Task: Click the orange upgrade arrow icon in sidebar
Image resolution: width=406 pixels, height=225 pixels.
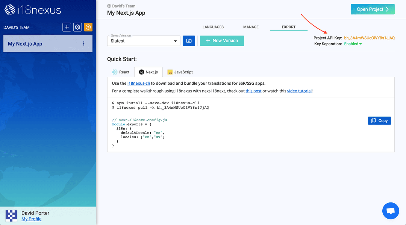Action: pyautogui.click(x=88, y=27)
